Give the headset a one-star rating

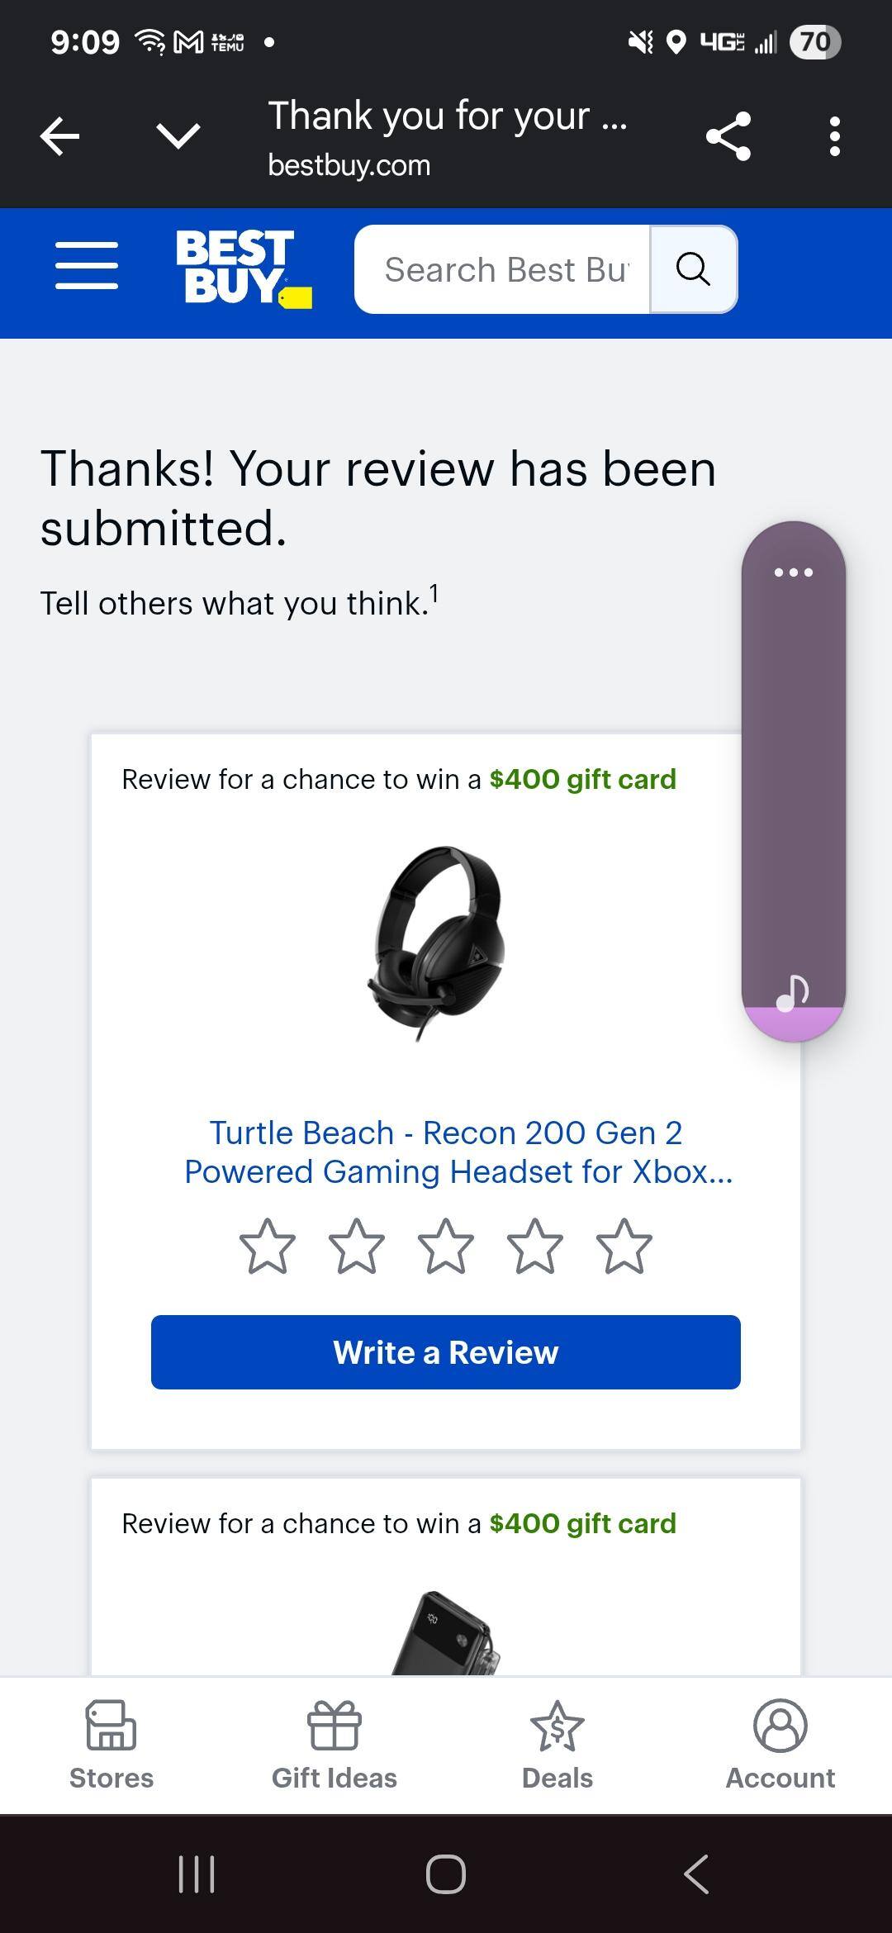pyautogui.click(x=268, y=1247)
